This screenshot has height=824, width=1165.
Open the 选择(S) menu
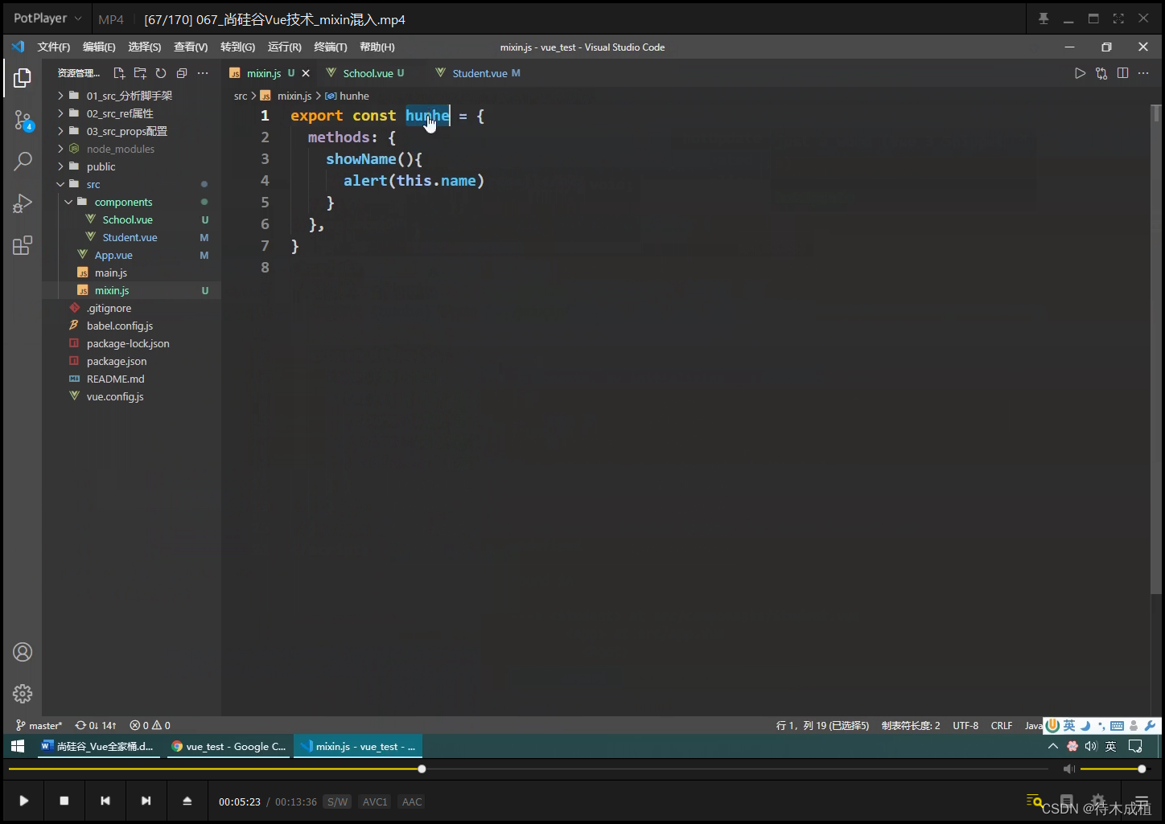[x=145, y=47]
